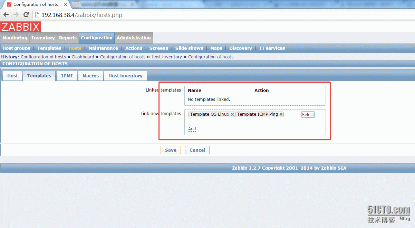The width and height of the screenshot is (415, 228).
Task: Click the Cancel button
Action: 197,150
